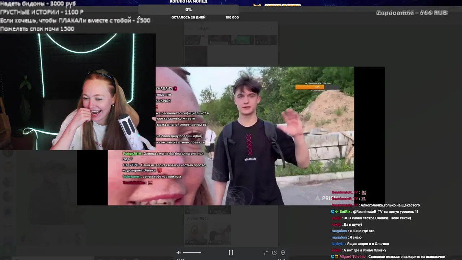Viewport: 462px width, 260px height.
Task: Click the username NickyNi in chat
Action: click(338, 244)
